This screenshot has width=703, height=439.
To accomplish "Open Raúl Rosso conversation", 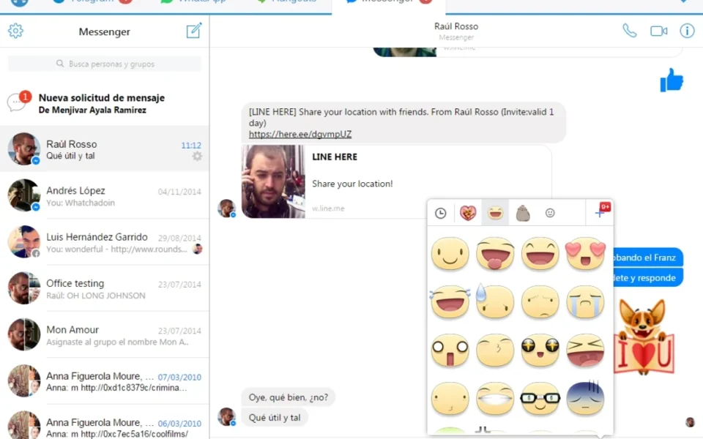I will [x=105, y=149].
